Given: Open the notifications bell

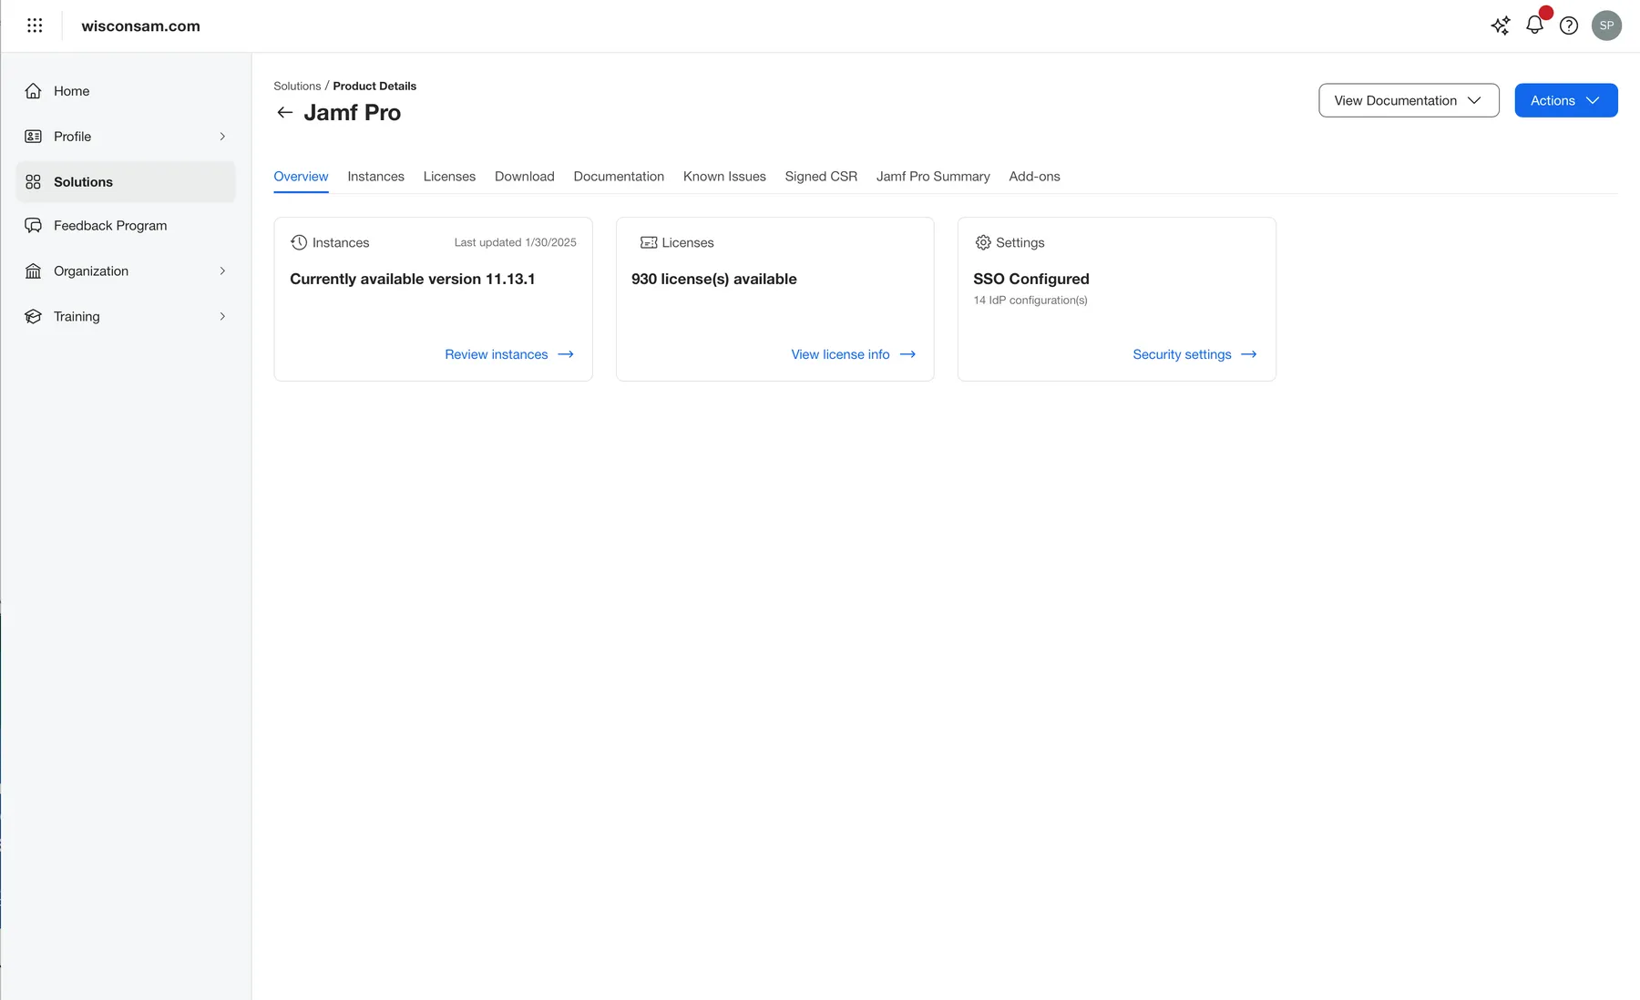Looking at the screenshot, I should [1534, 26].
